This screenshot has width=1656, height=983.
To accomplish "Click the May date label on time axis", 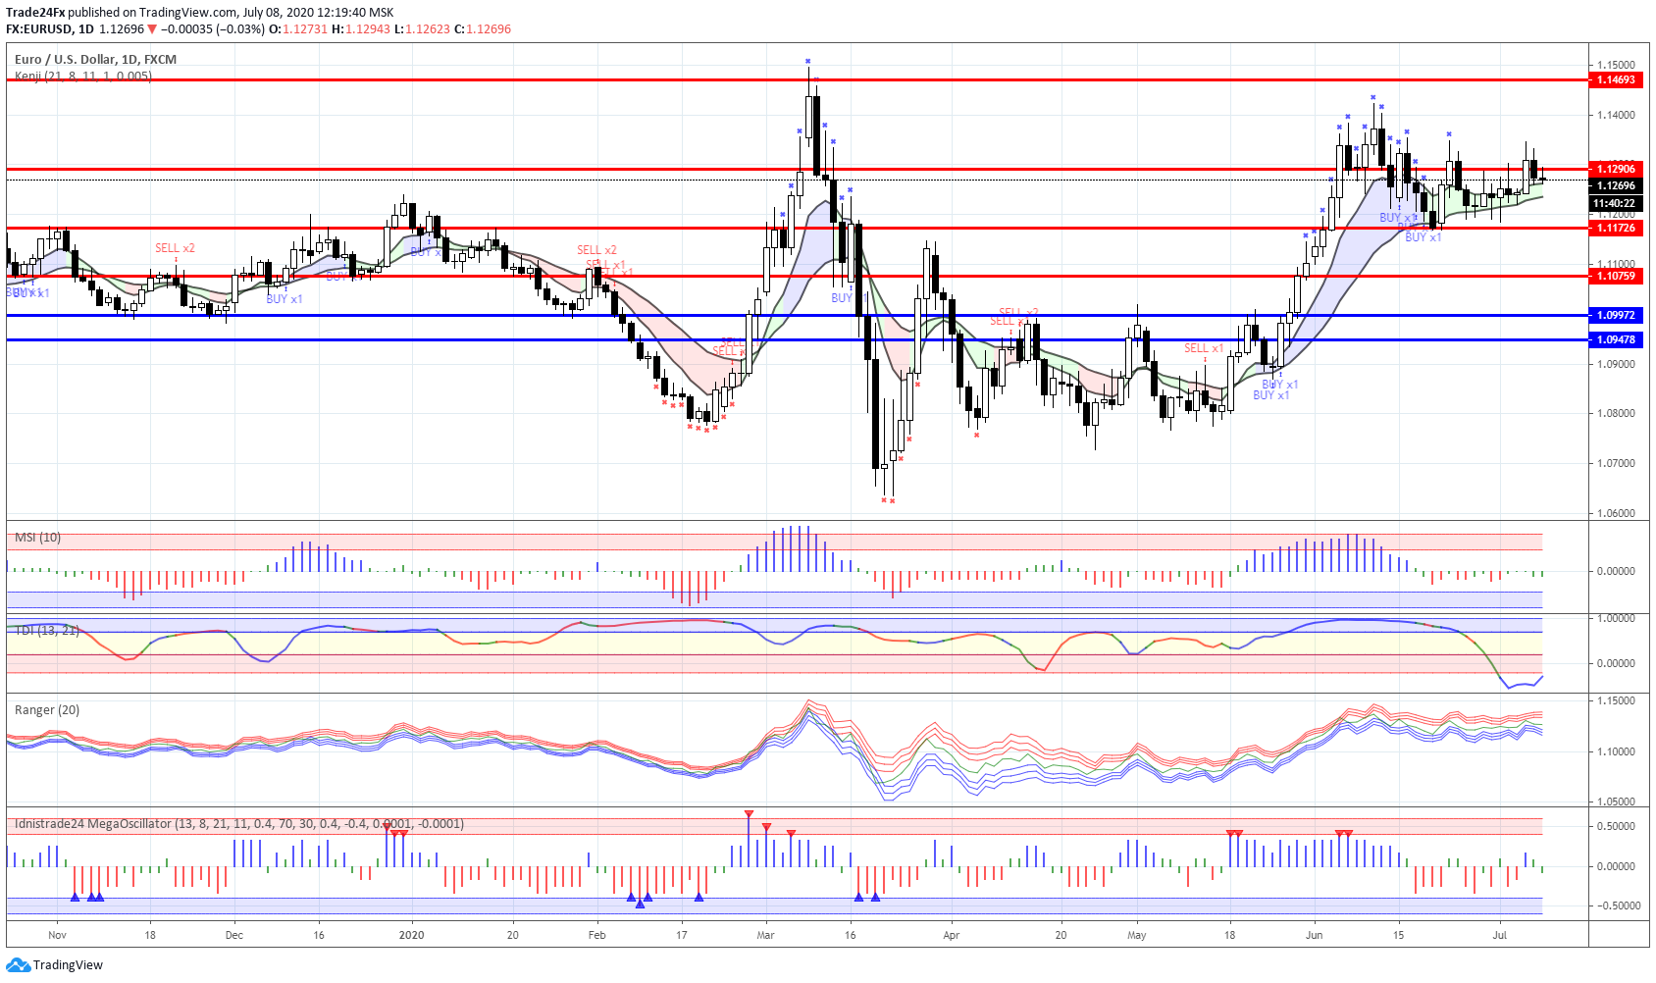I will tap(1136, 935).
